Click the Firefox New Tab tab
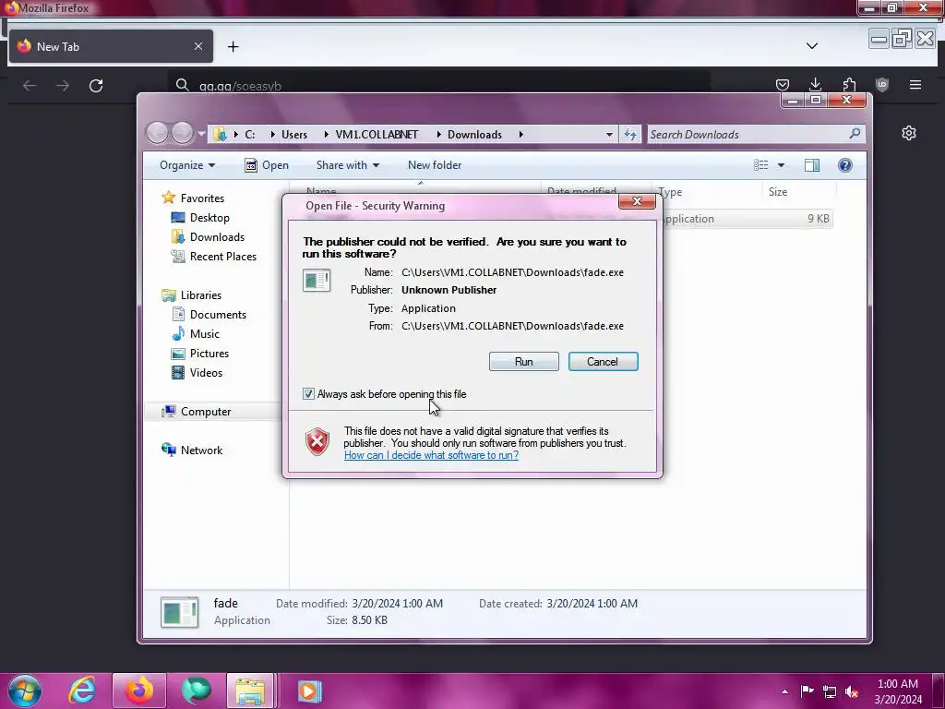This screenshot has height=709, width=945. (111, 46)
